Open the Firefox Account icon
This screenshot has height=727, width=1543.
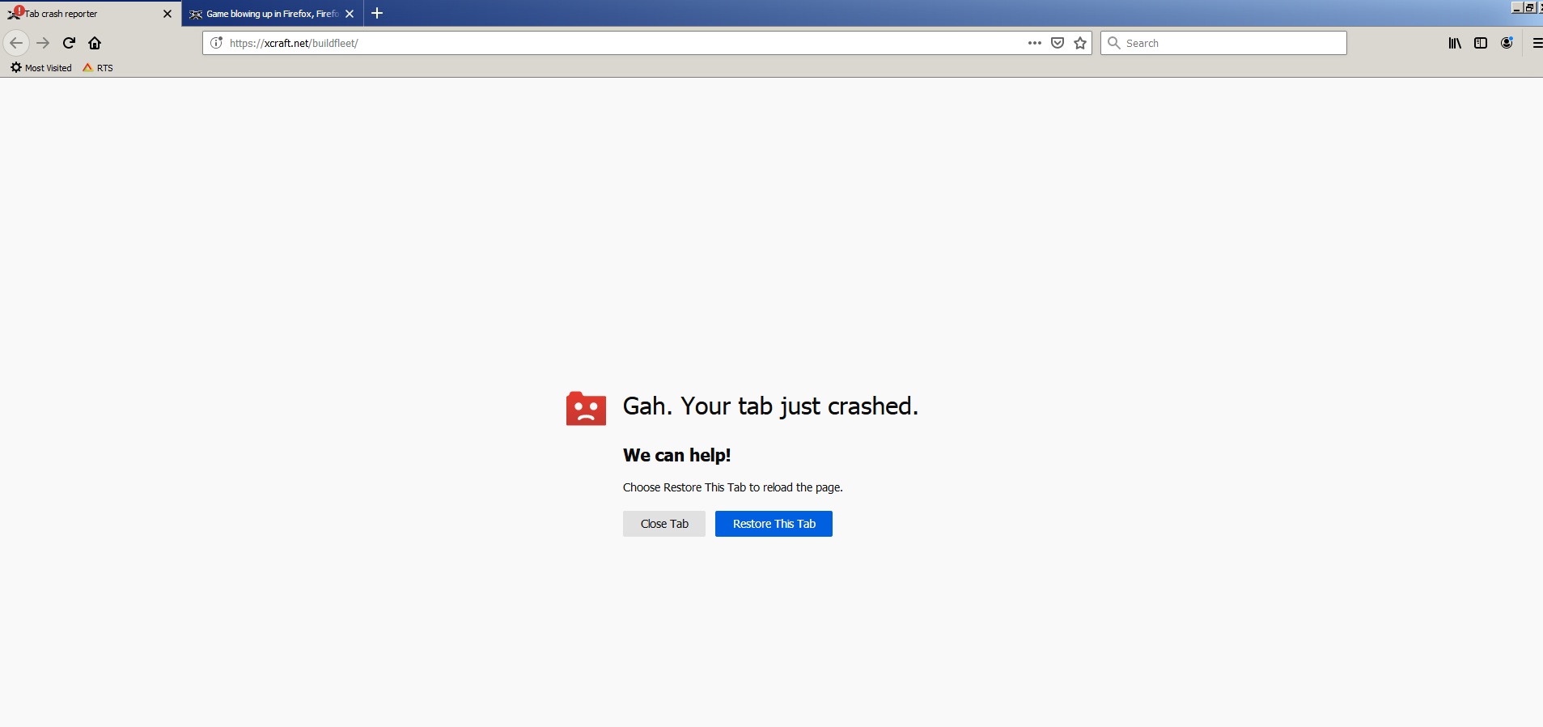pos(1507,43)
